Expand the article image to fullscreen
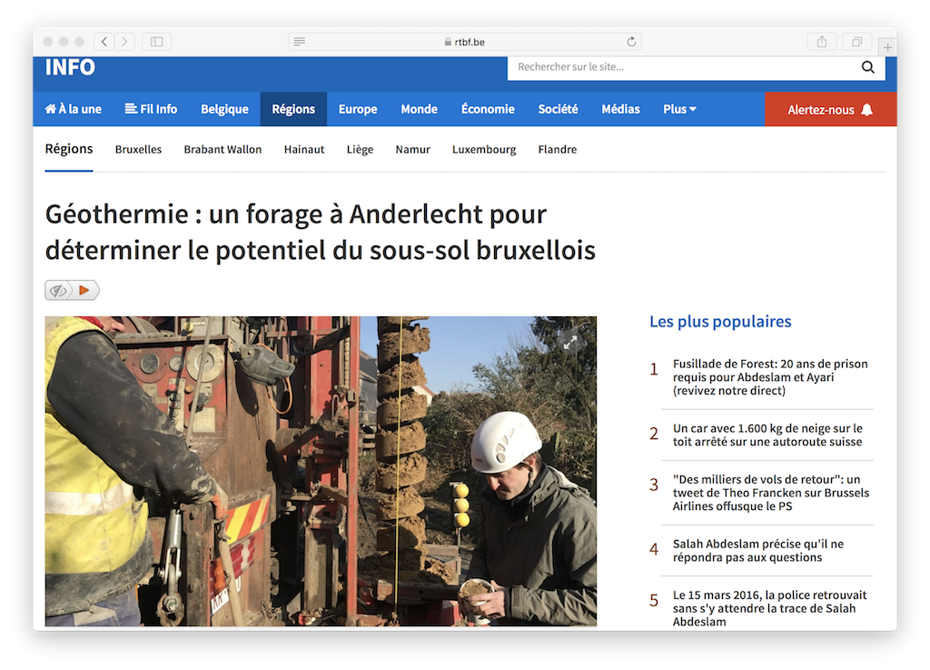 click(x=570, y=342)
